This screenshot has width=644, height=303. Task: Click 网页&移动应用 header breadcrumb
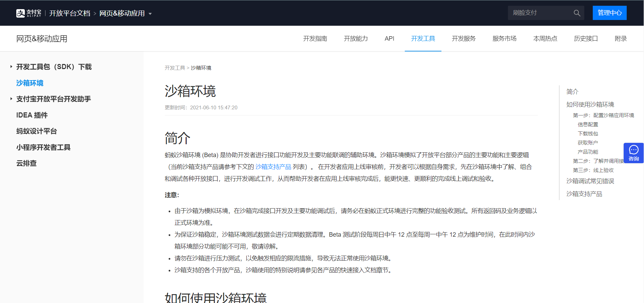pos(122,13)
